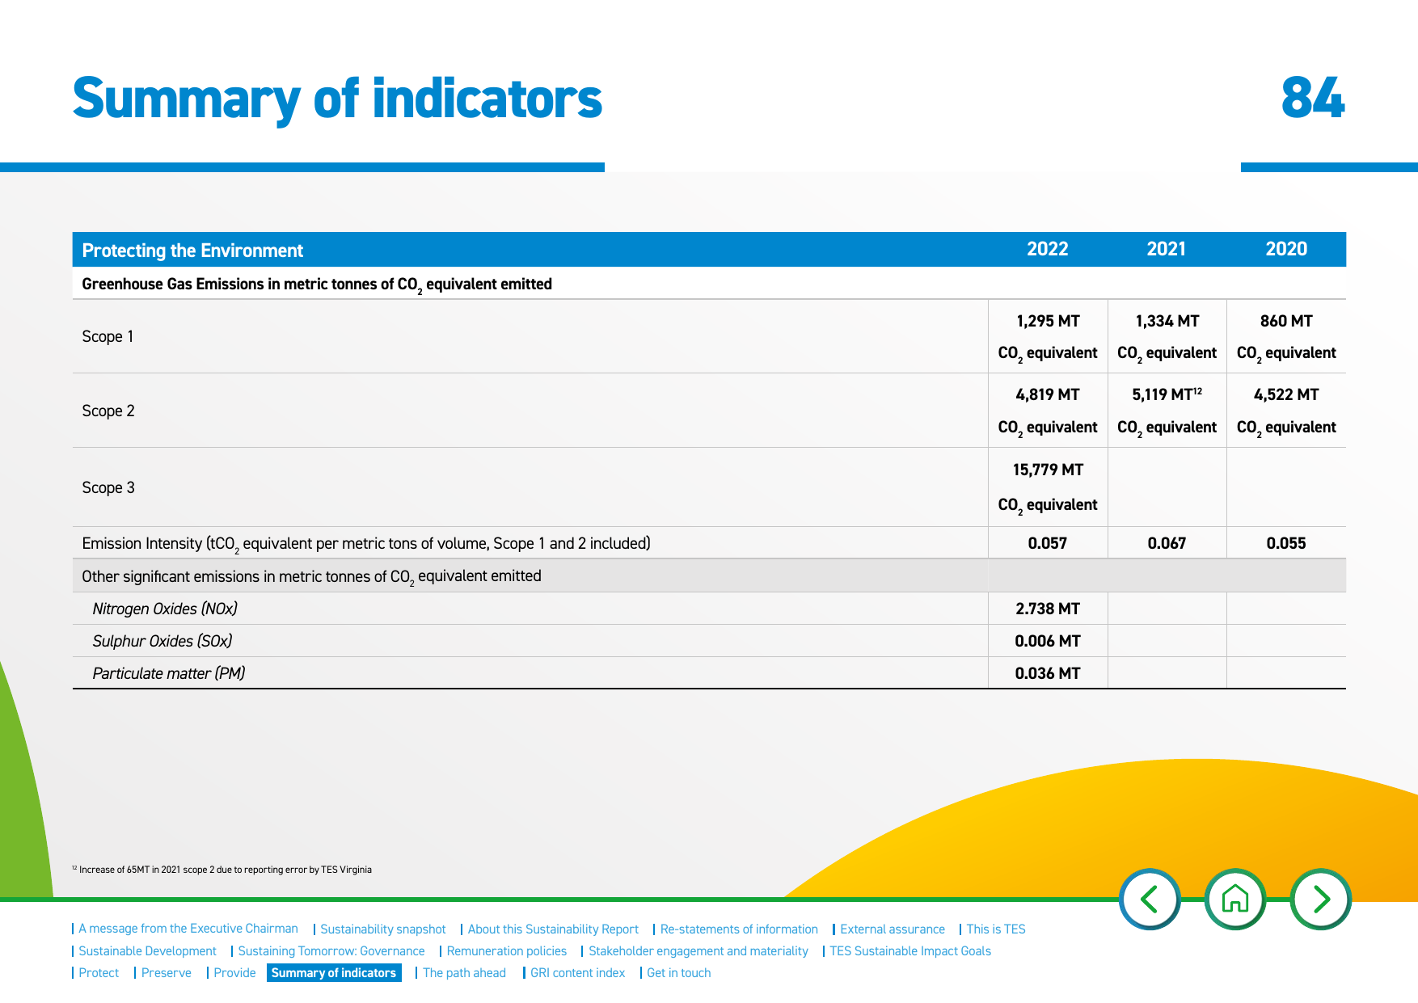Open Re-statements of information link
Screen dimensions: 1418x1003
pos(739,929)
